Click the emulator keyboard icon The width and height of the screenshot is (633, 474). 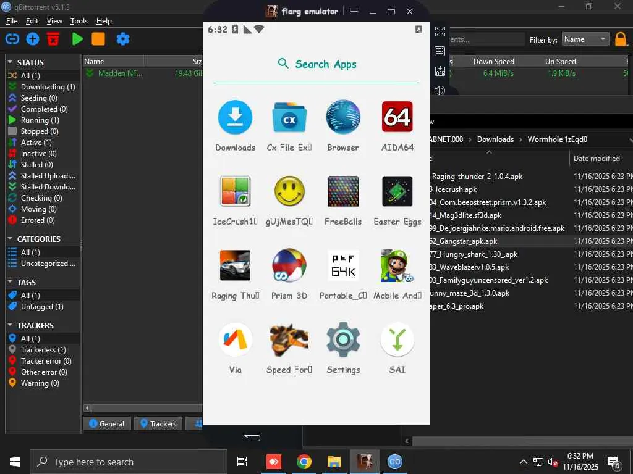(440, 51)
